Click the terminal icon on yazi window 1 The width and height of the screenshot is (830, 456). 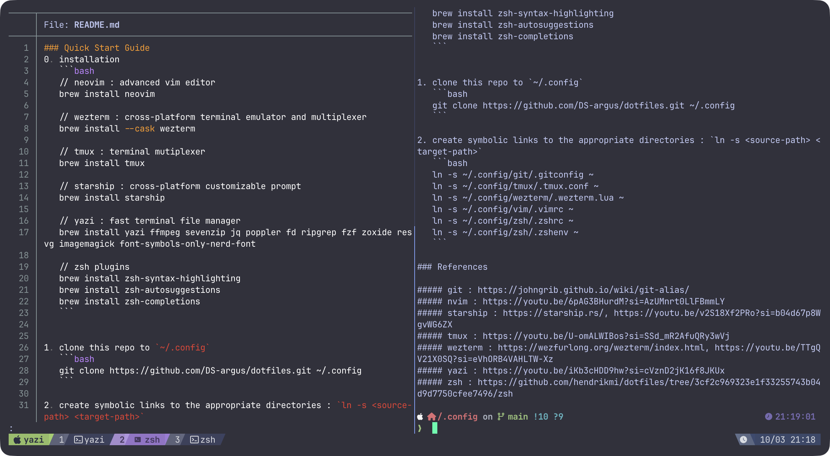(x=78, y=440)
